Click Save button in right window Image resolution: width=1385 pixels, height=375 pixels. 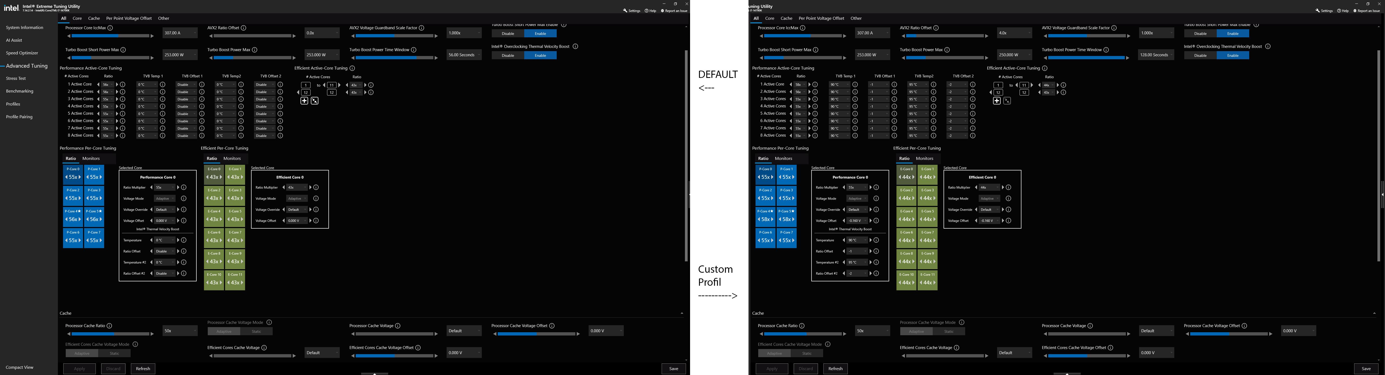(x=1366, y=369)
